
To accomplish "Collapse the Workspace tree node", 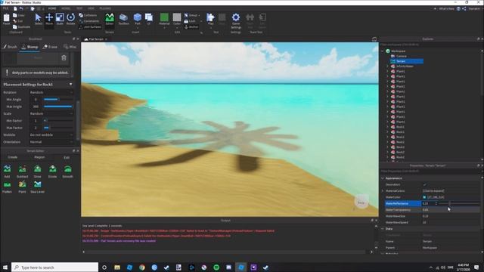I will coord(383,51).
